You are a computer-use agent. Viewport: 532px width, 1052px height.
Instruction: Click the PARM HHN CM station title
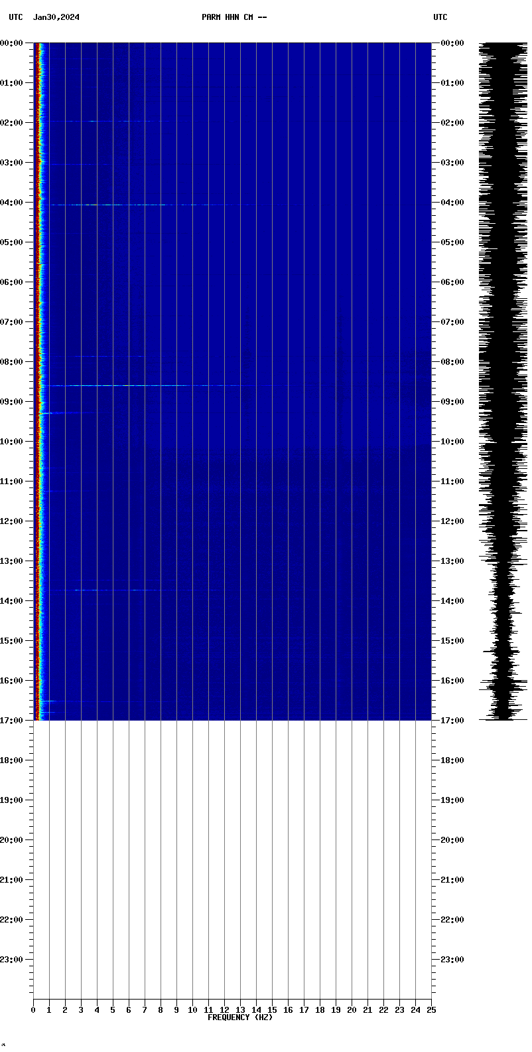234,17
